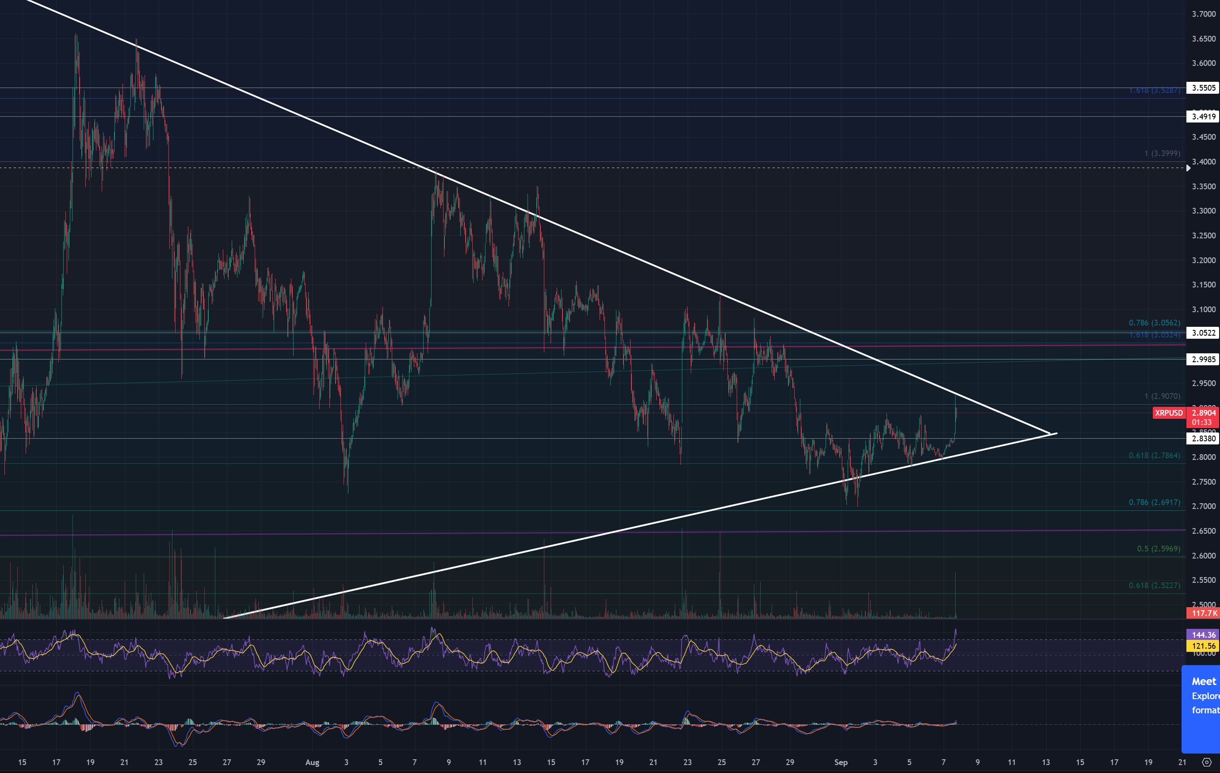Click the 3.1500 price axis tick
Image resolution: width=1220 pixels, height=773 pixels.
click(1203, 285)
